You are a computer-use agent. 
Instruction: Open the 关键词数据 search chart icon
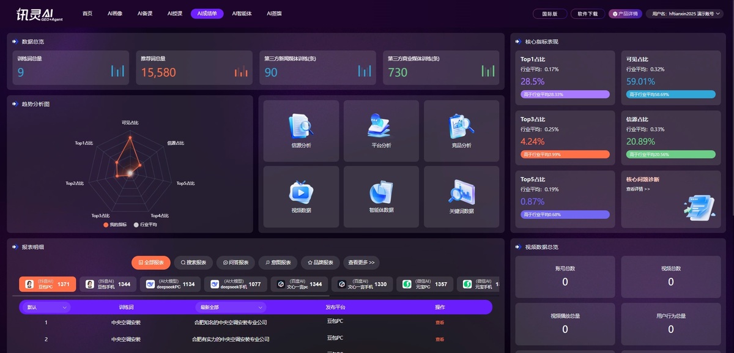(x=461, y=191)
